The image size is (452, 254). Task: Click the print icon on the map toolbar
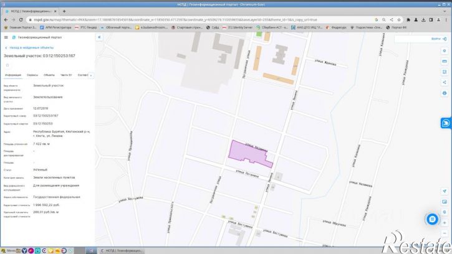(445, 93)
